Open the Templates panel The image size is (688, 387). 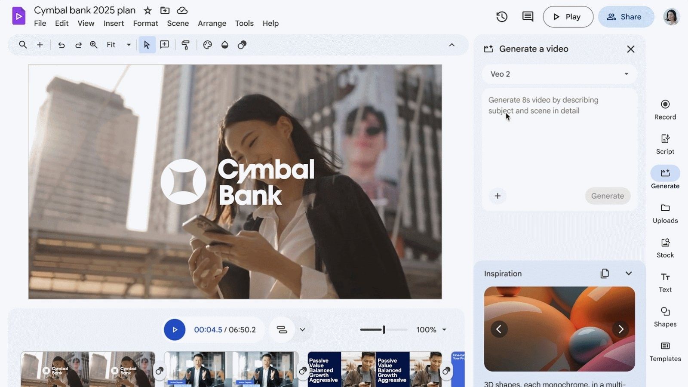tap(665, 351)
